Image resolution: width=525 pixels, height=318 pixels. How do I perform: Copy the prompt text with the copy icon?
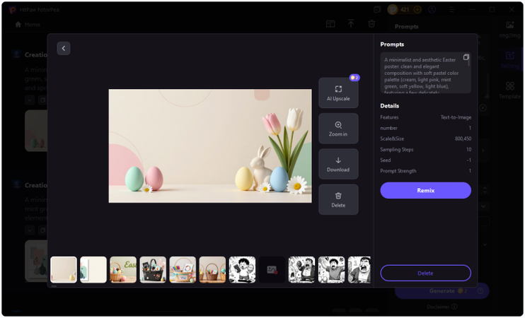click(466, 57)
